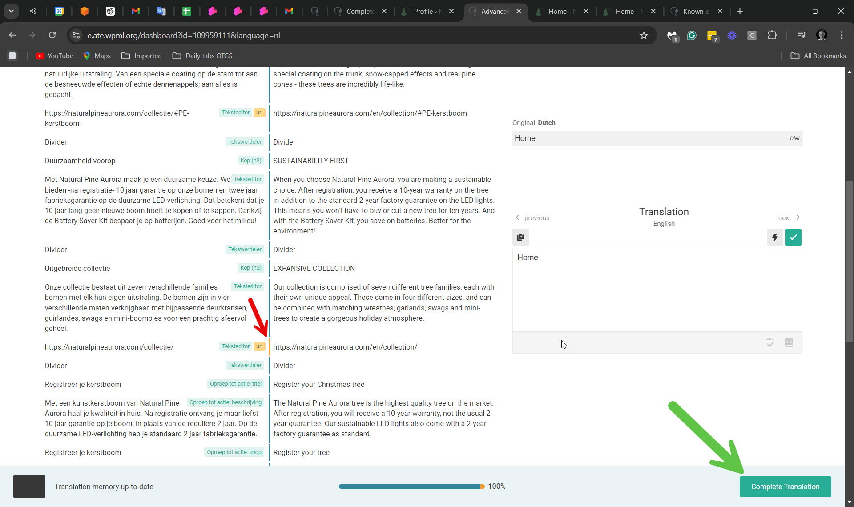Select the Register your Christmas tree translation

click(318, 384)
